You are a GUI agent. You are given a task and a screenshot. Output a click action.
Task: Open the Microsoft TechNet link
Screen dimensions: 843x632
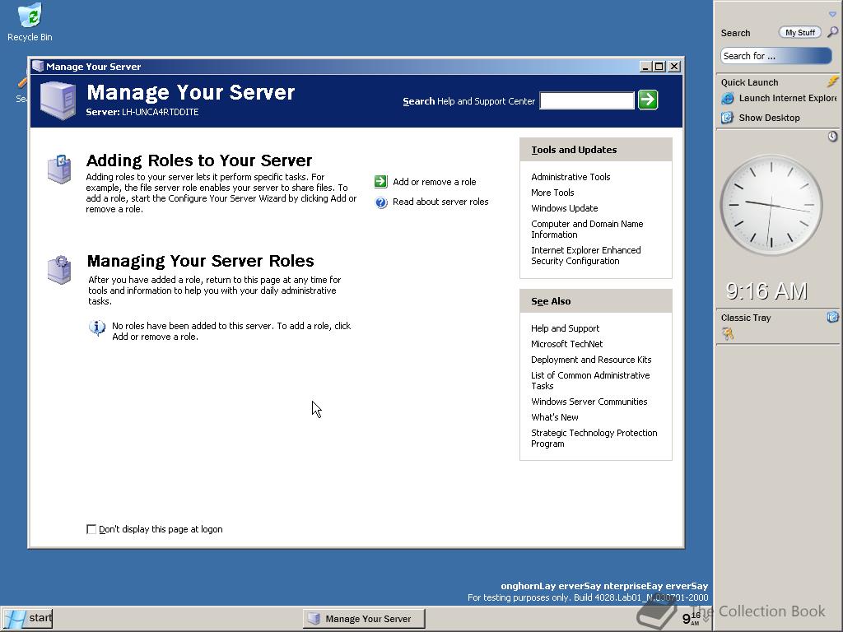point(566,344)
